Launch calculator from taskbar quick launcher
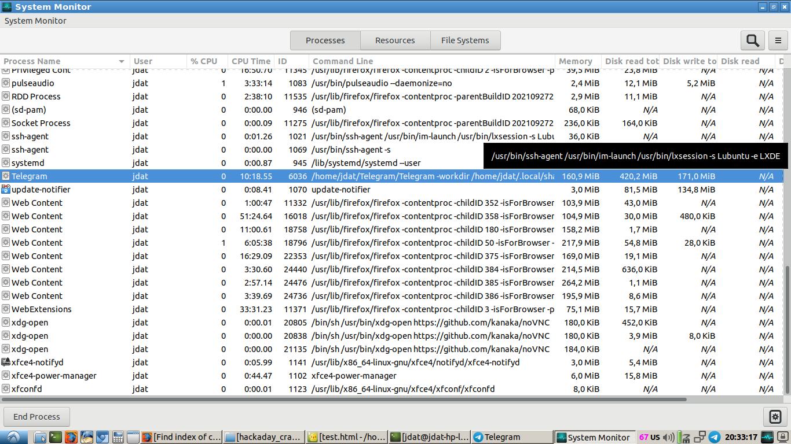This screenshot has height=444, width=791. [118, 437]
